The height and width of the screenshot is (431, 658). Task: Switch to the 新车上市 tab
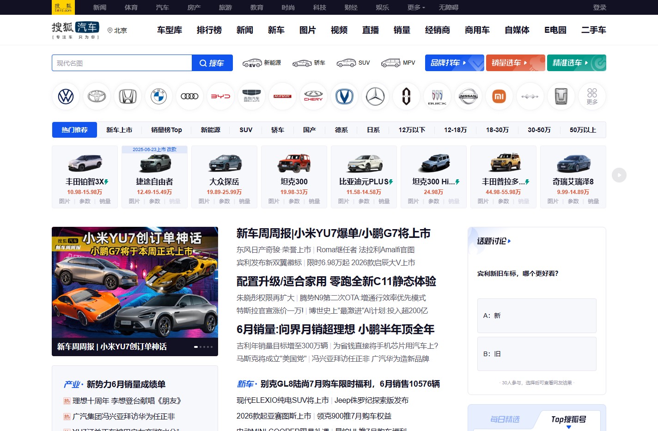119,130
